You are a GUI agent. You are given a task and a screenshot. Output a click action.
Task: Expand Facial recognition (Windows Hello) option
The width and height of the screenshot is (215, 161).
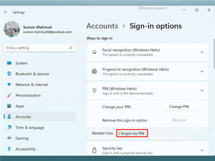pyautogui.click(x=202, y=52)
